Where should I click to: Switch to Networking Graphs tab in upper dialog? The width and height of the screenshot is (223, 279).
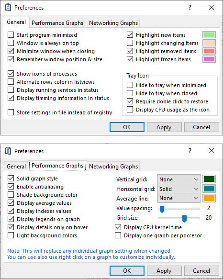(113, 23)
